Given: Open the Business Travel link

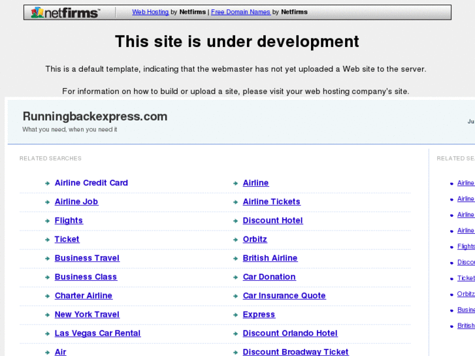Looking at the screenshot, I should tap(88, 258).
